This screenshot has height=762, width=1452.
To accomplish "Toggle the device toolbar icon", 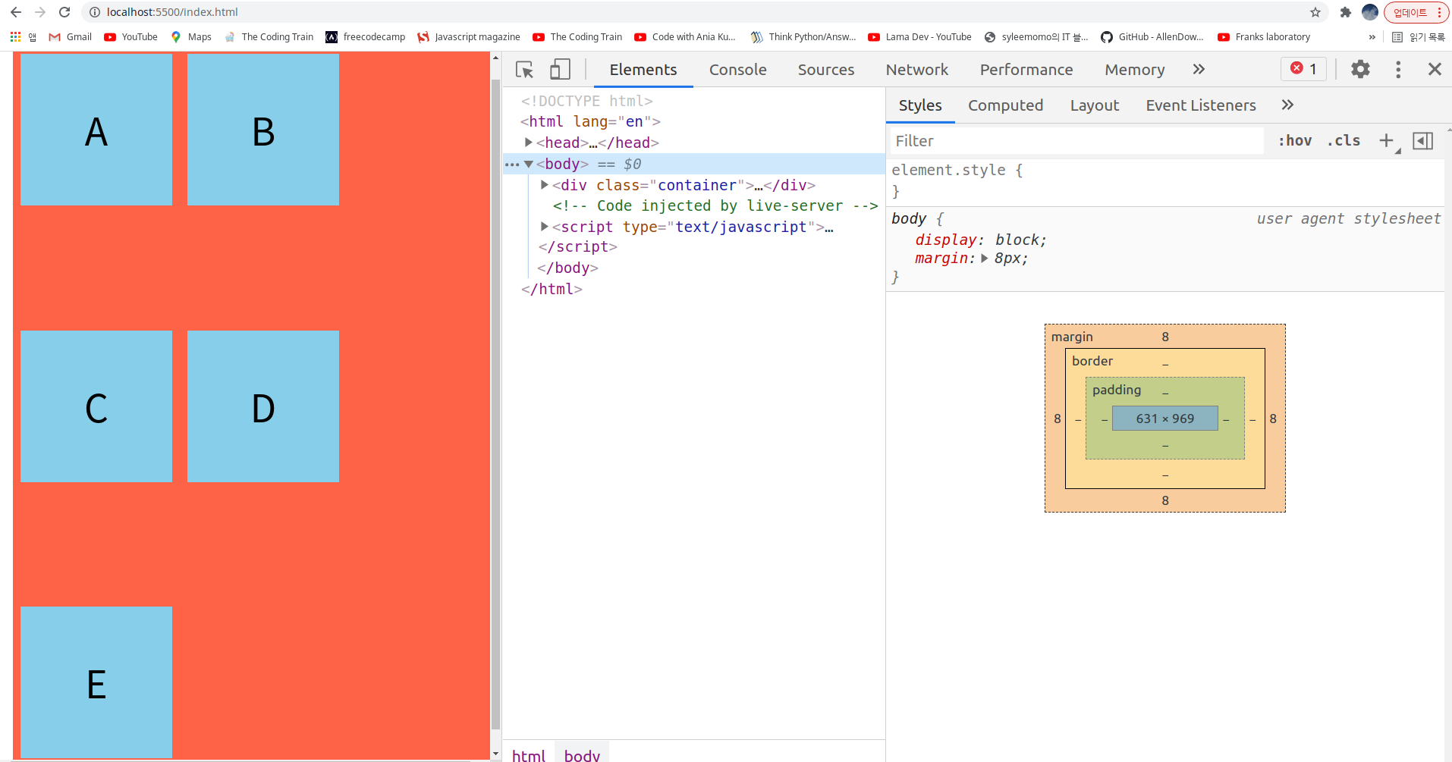I will (560, 70).
